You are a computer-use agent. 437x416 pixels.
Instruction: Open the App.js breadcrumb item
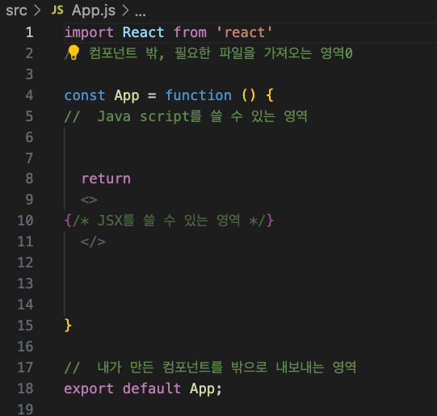[x=94, y=11]
